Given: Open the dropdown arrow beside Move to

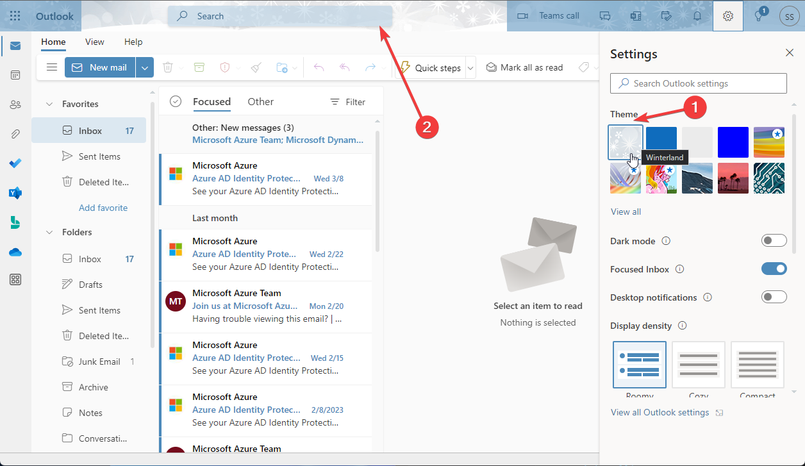Looking at the screenshot, I should (x=295, y=67).
